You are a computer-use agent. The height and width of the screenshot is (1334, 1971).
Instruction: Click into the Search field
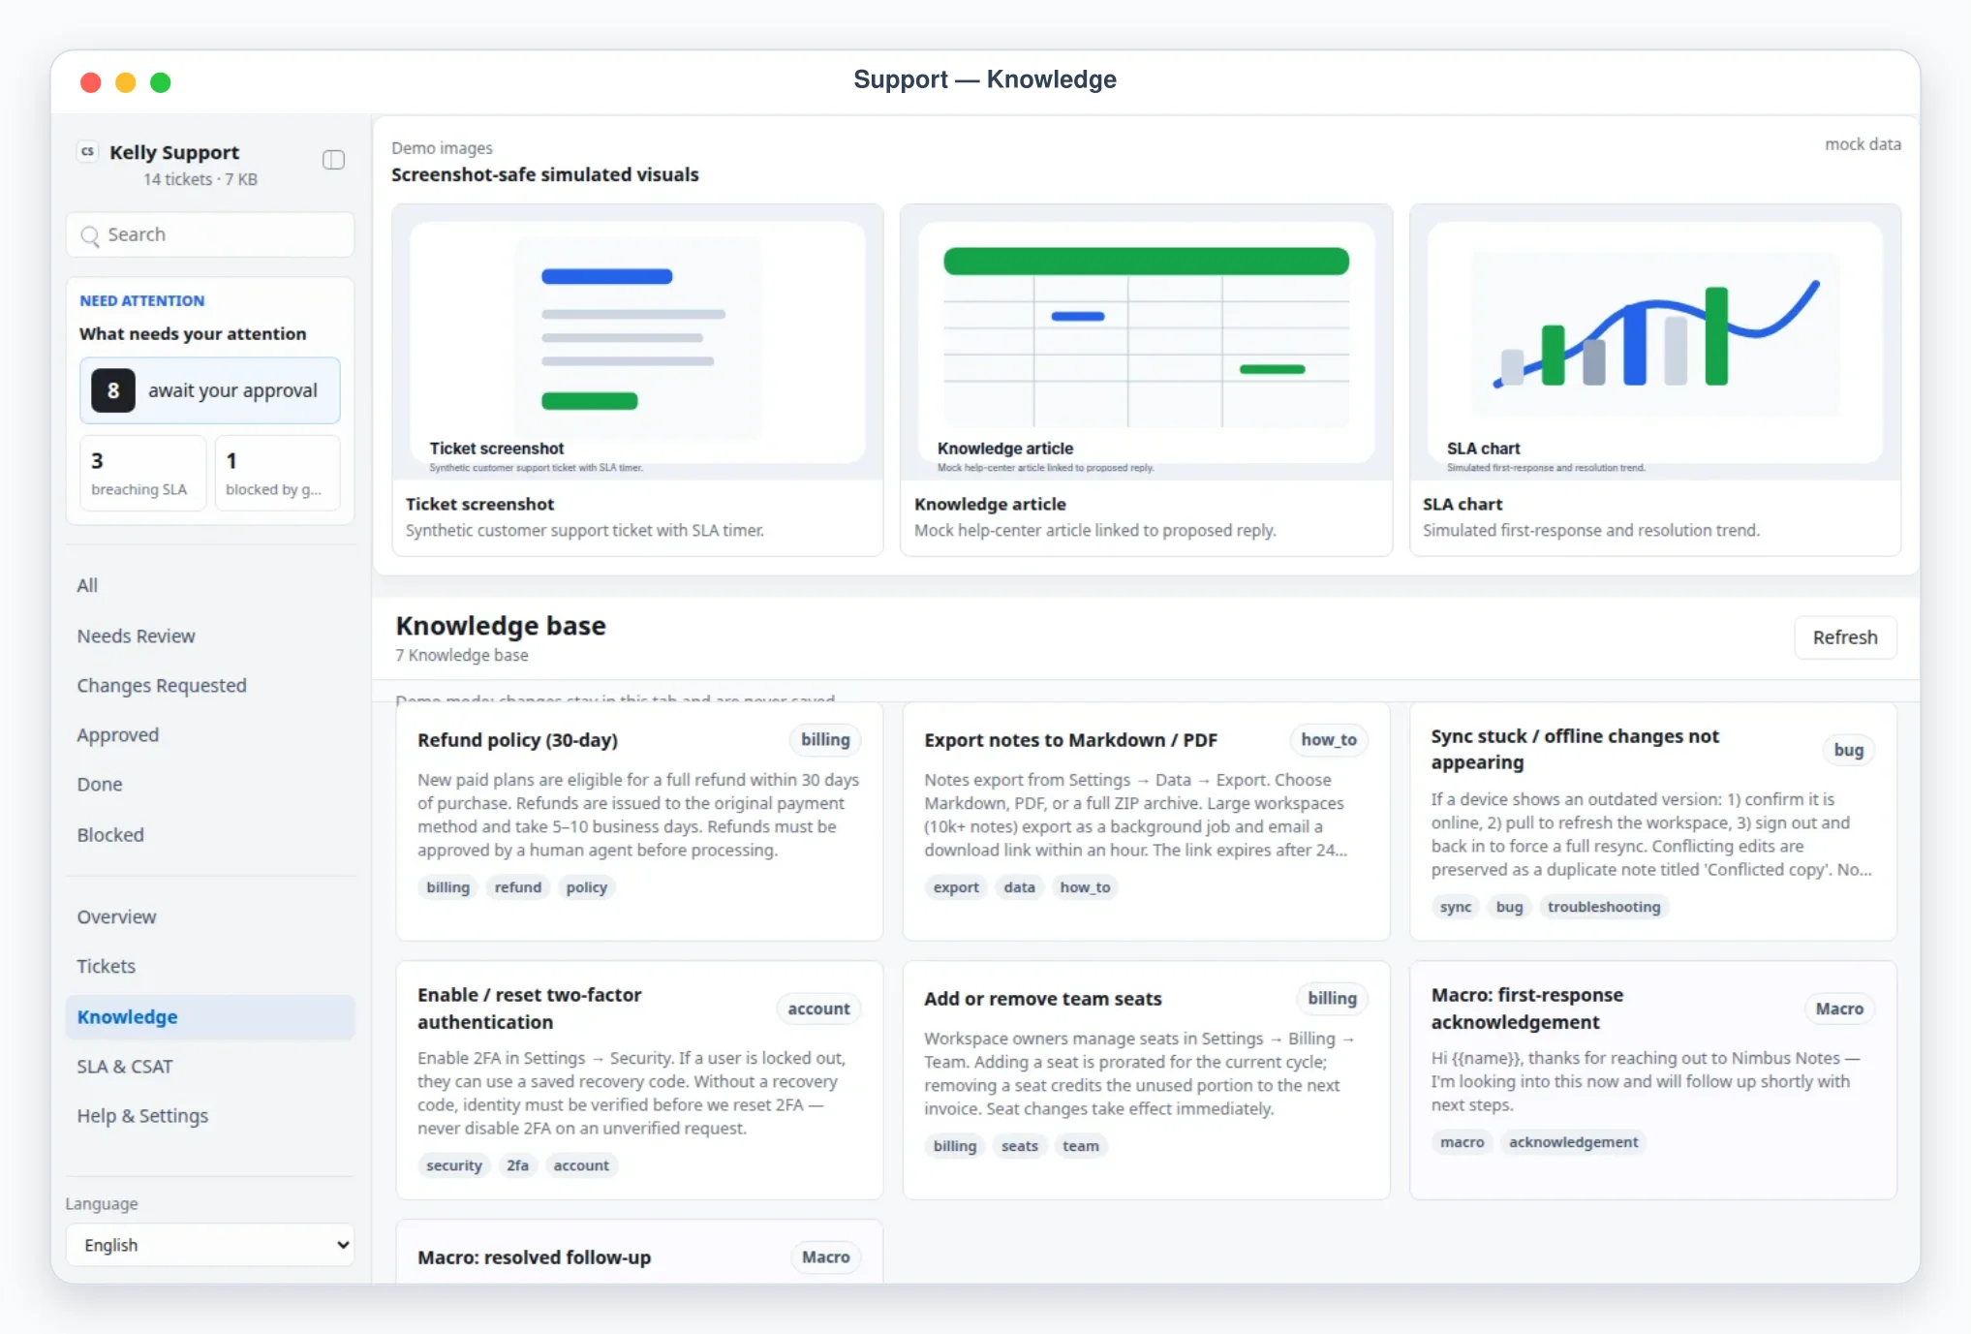[210, 234]
